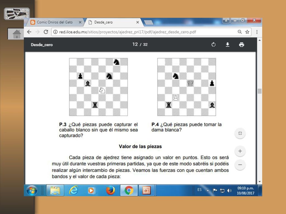Click the black pawn on the P.3 board
286x214 pixels.
click(x=80, y=76)
